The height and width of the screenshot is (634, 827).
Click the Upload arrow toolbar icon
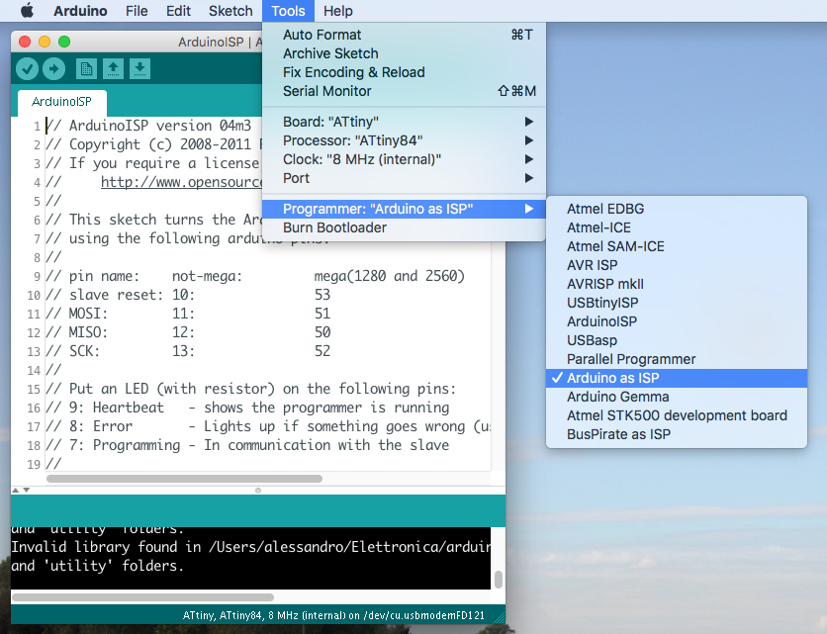click(x=53, y=68)
